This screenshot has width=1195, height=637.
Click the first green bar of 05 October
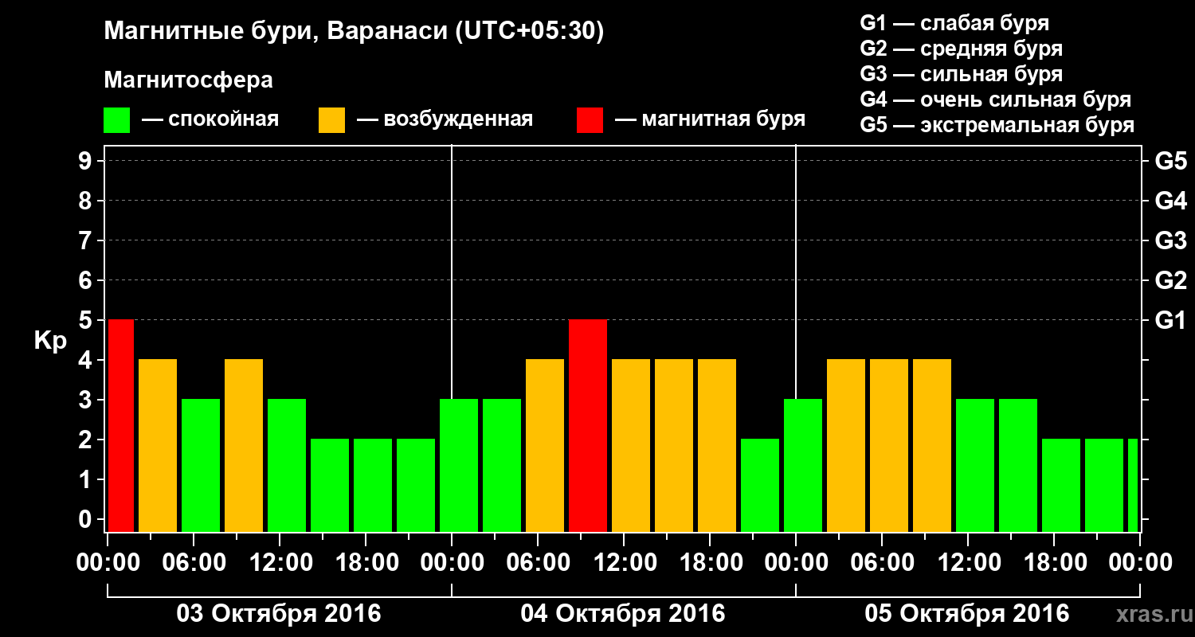point(803,465)
